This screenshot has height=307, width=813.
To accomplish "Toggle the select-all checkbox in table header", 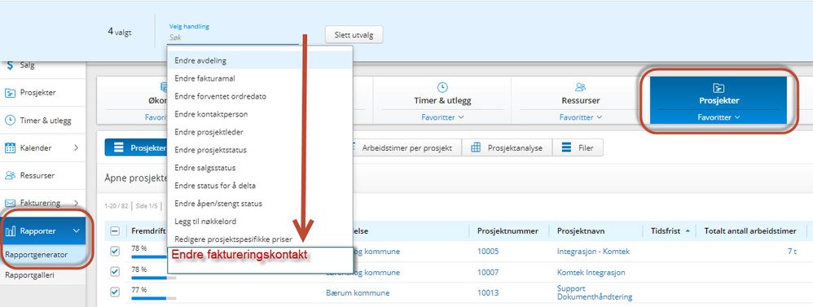I will 115,231.
